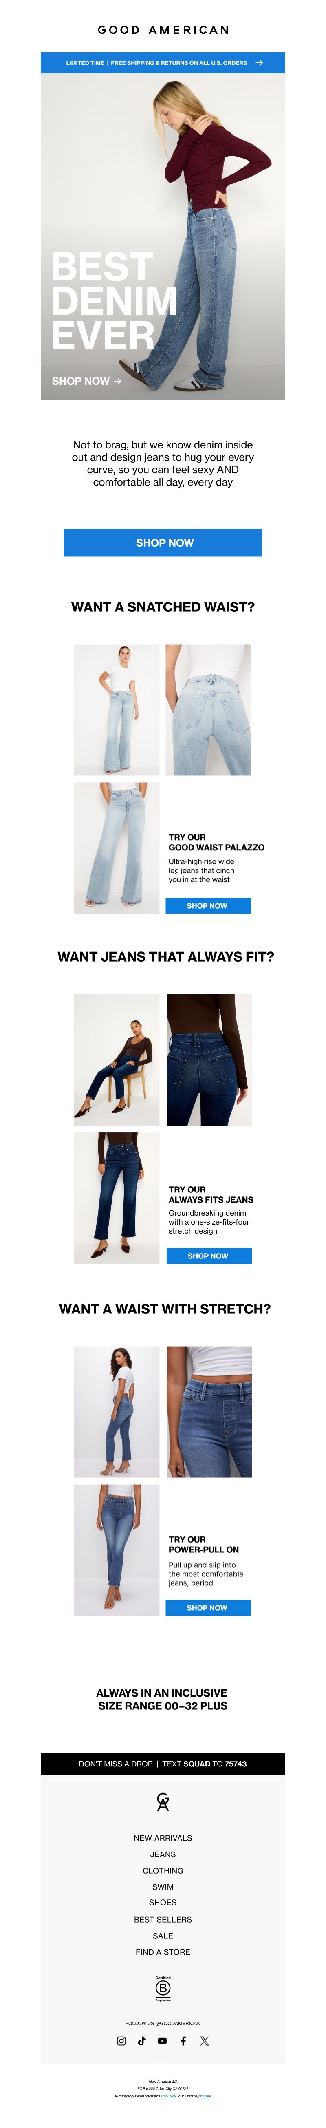Click the seated model dark jeans photo
This screenshot has width=326, height=2128.
click(x=117, y=1060)
